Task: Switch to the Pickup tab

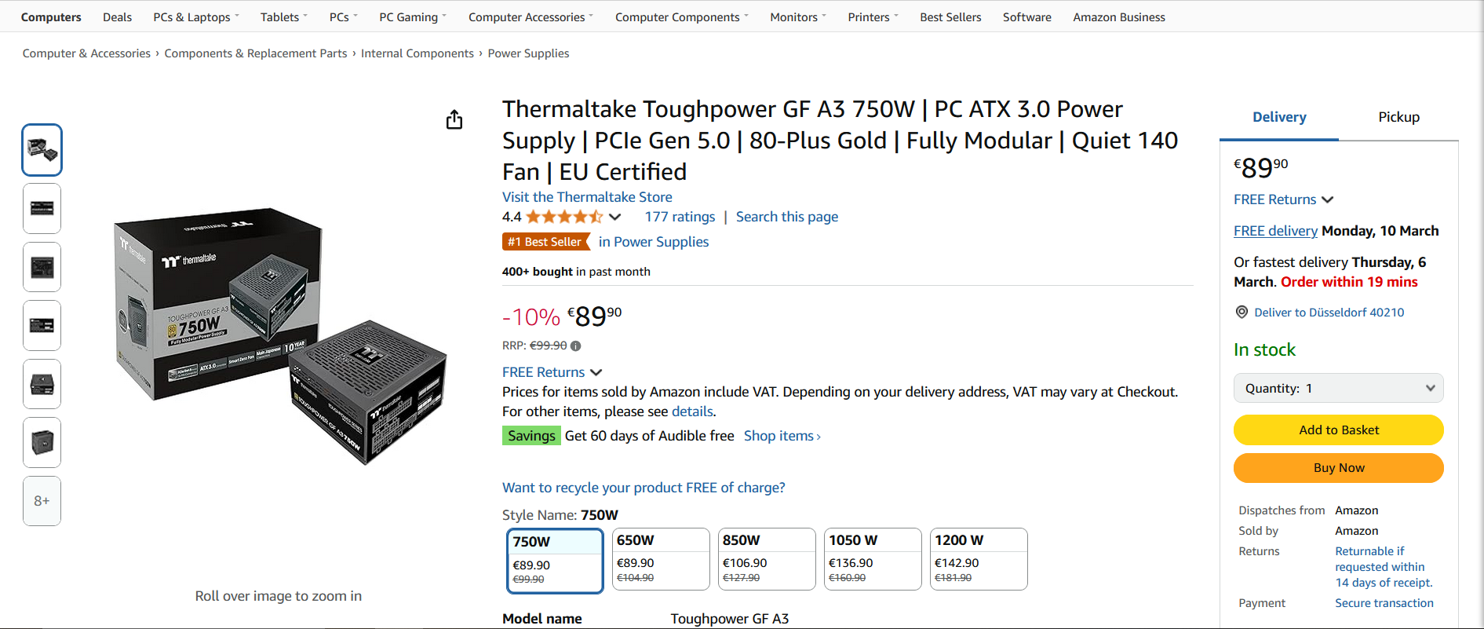Action: [x=1398, y=117]
